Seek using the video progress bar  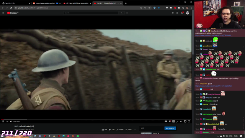tap(96, 119)
